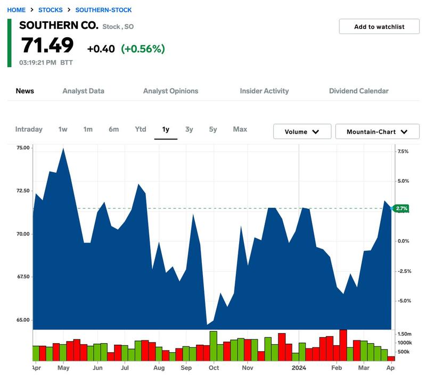The height and width of the screenshot is (382, 426).
Task: Click the (+0.56%) percent change value
Action: click(x=143, y=49)
